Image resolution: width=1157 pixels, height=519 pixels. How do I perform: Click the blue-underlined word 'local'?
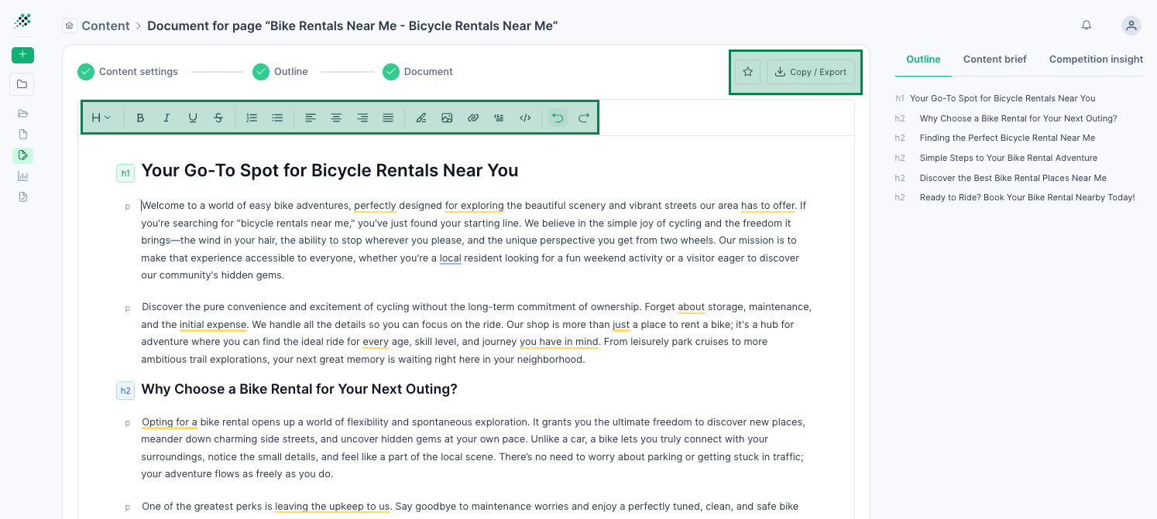pos(450,258)
